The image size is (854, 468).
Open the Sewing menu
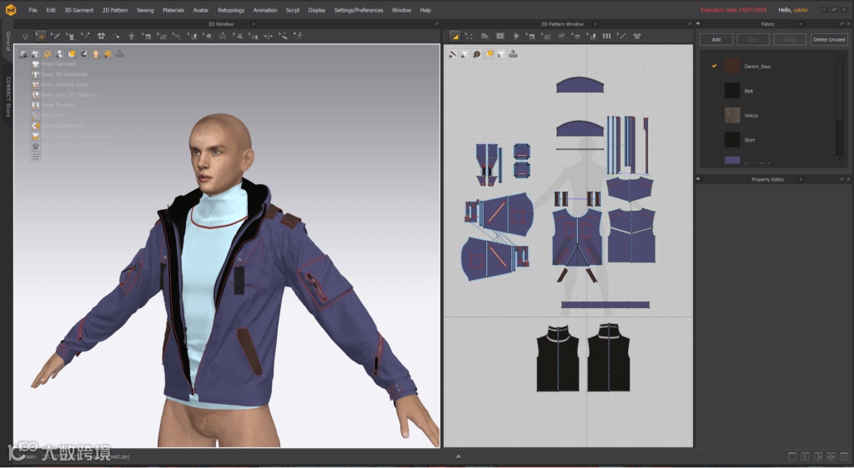[145, 10]
